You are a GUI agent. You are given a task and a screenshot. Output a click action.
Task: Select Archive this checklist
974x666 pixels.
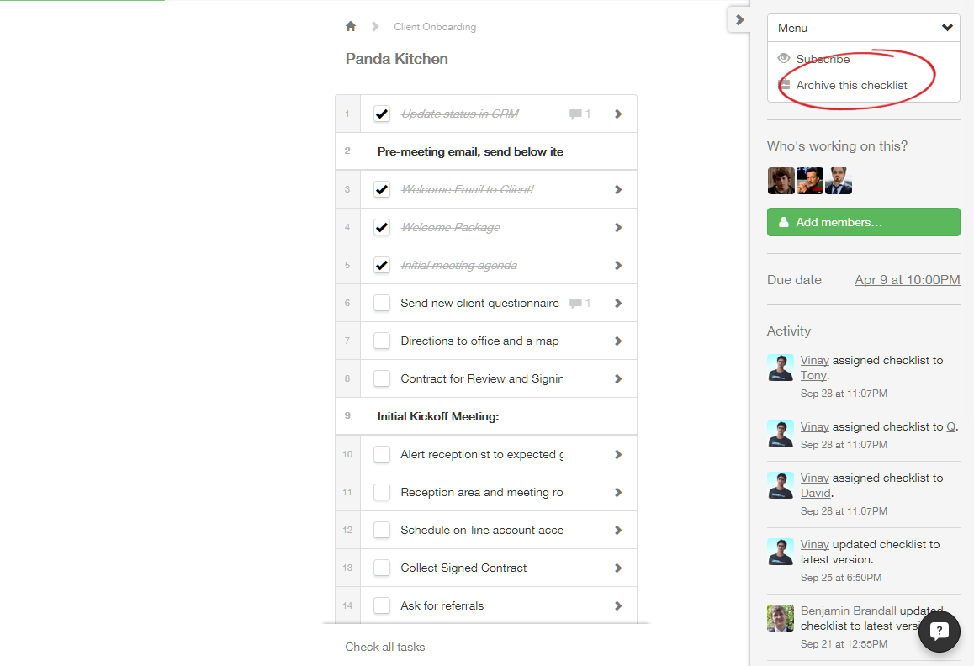(851, 85)
